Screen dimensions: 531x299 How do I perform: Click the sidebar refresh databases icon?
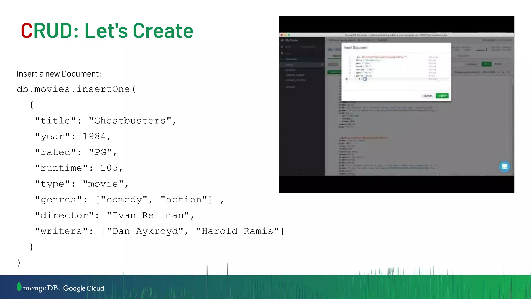(282, 47)
